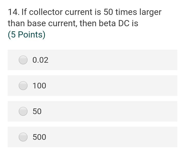Select the 100 radio button
The image size is (185, 156).
point(23,86)
